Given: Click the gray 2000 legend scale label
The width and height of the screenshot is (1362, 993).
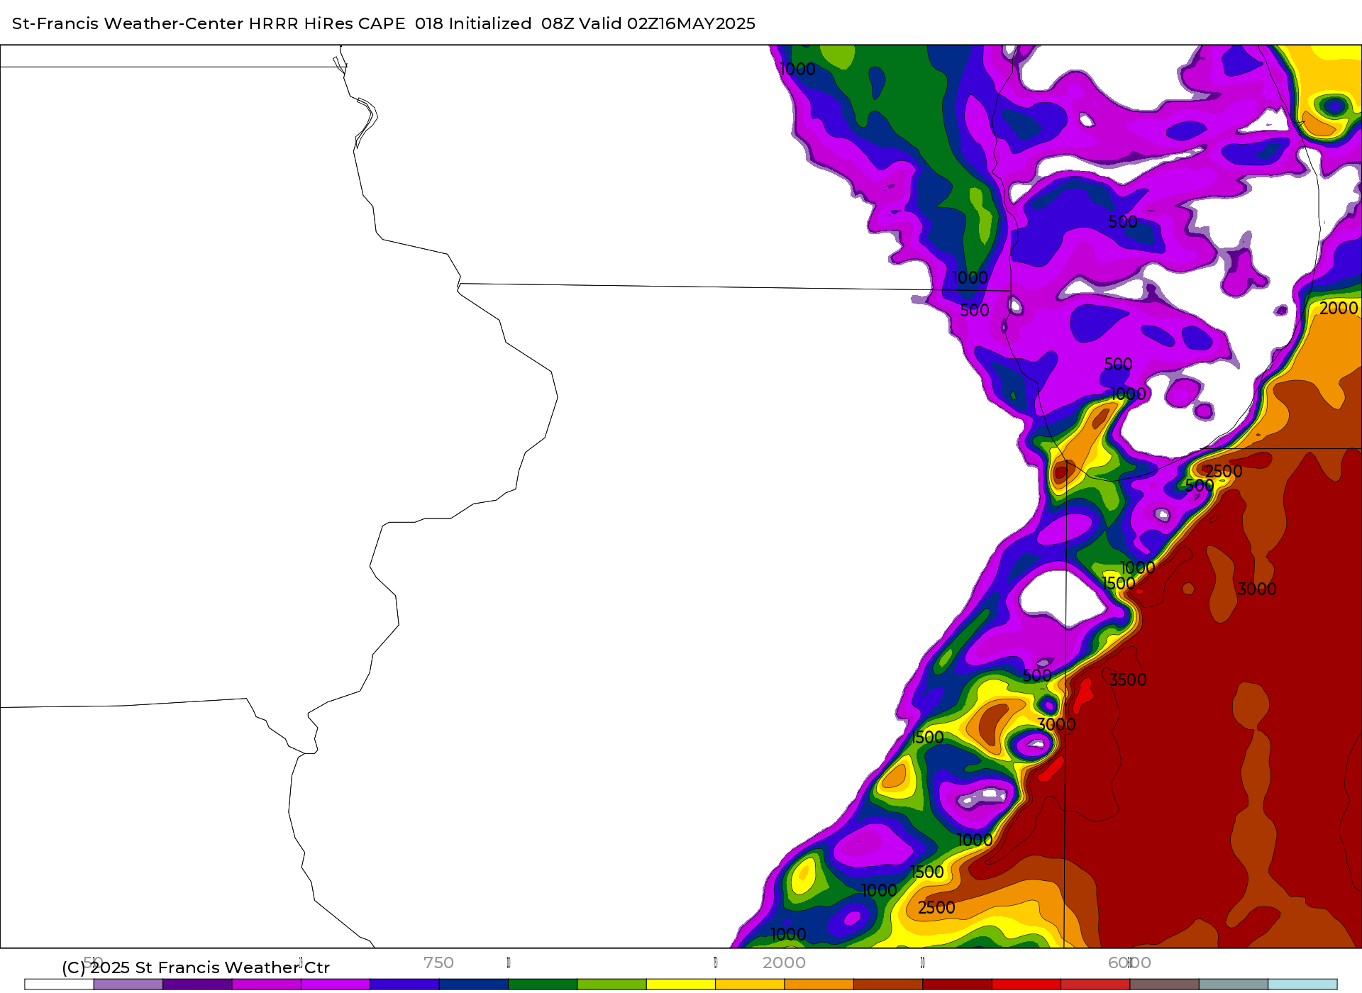Looking at the screenshot, I should coord(784,963).
